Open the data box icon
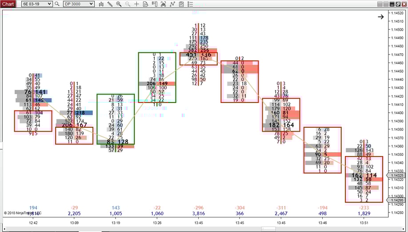The width and height of the screenshot is (408, 232). click(x=145, y=4)
